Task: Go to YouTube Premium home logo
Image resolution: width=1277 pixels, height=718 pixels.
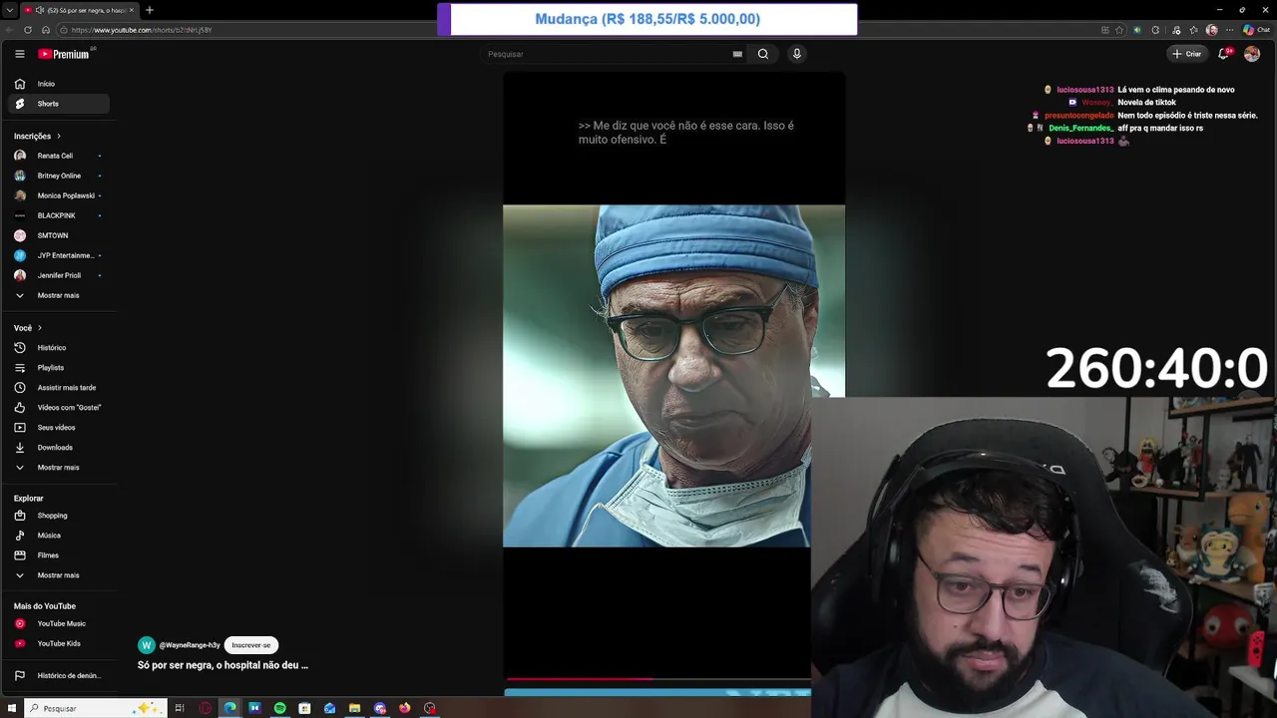Action: [x=65, y=54]
